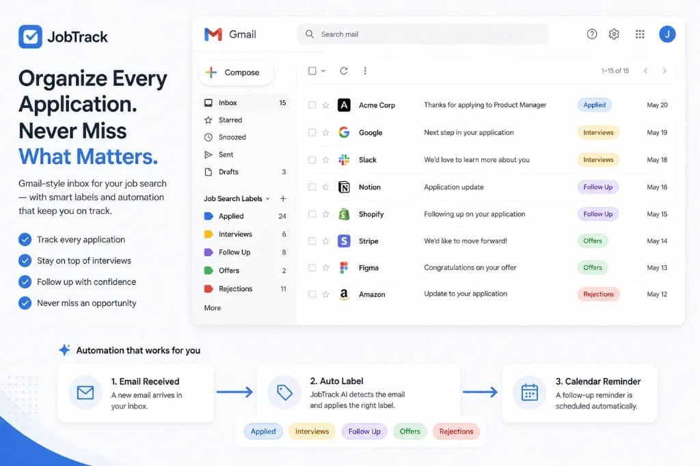
Task: Open the Drafts folder
Action: 245,172
